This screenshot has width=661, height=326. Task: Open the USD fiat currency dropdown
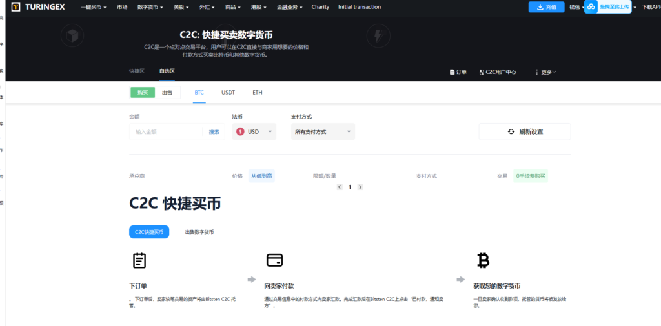pos(254,131)
